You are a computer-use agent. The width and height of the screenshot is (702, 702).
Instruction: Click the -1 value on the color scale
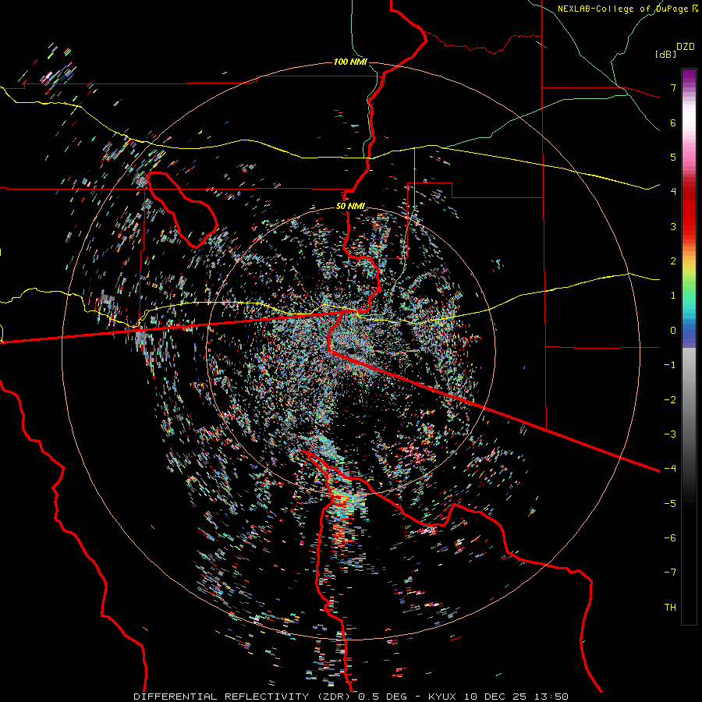(670, 365)
